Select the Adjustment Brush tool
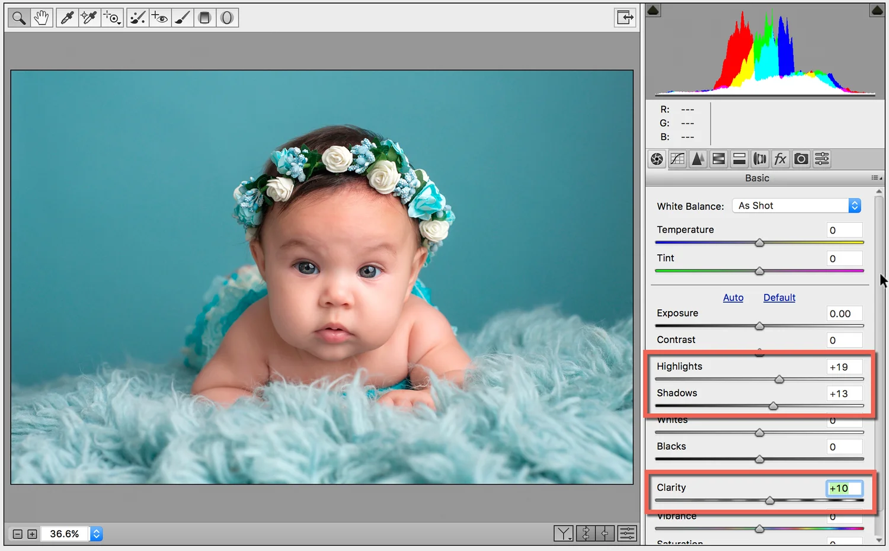 (x=182, y=17)
